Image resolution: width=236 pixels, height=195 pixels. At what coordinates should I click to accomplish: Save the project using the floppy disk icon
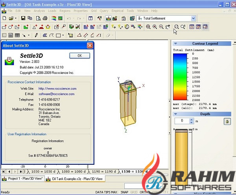click(23, 18)
